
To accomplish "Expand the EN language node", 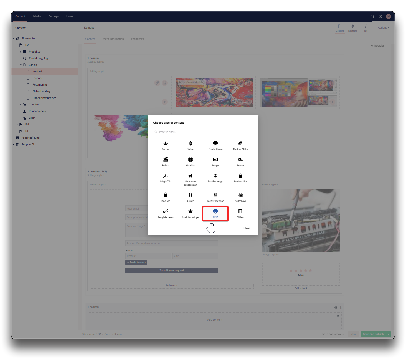I will pyautogui.click(x=17, y=125).
